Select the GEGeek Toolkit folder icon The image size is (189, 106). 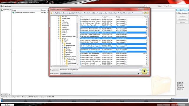tap(60, 19)
